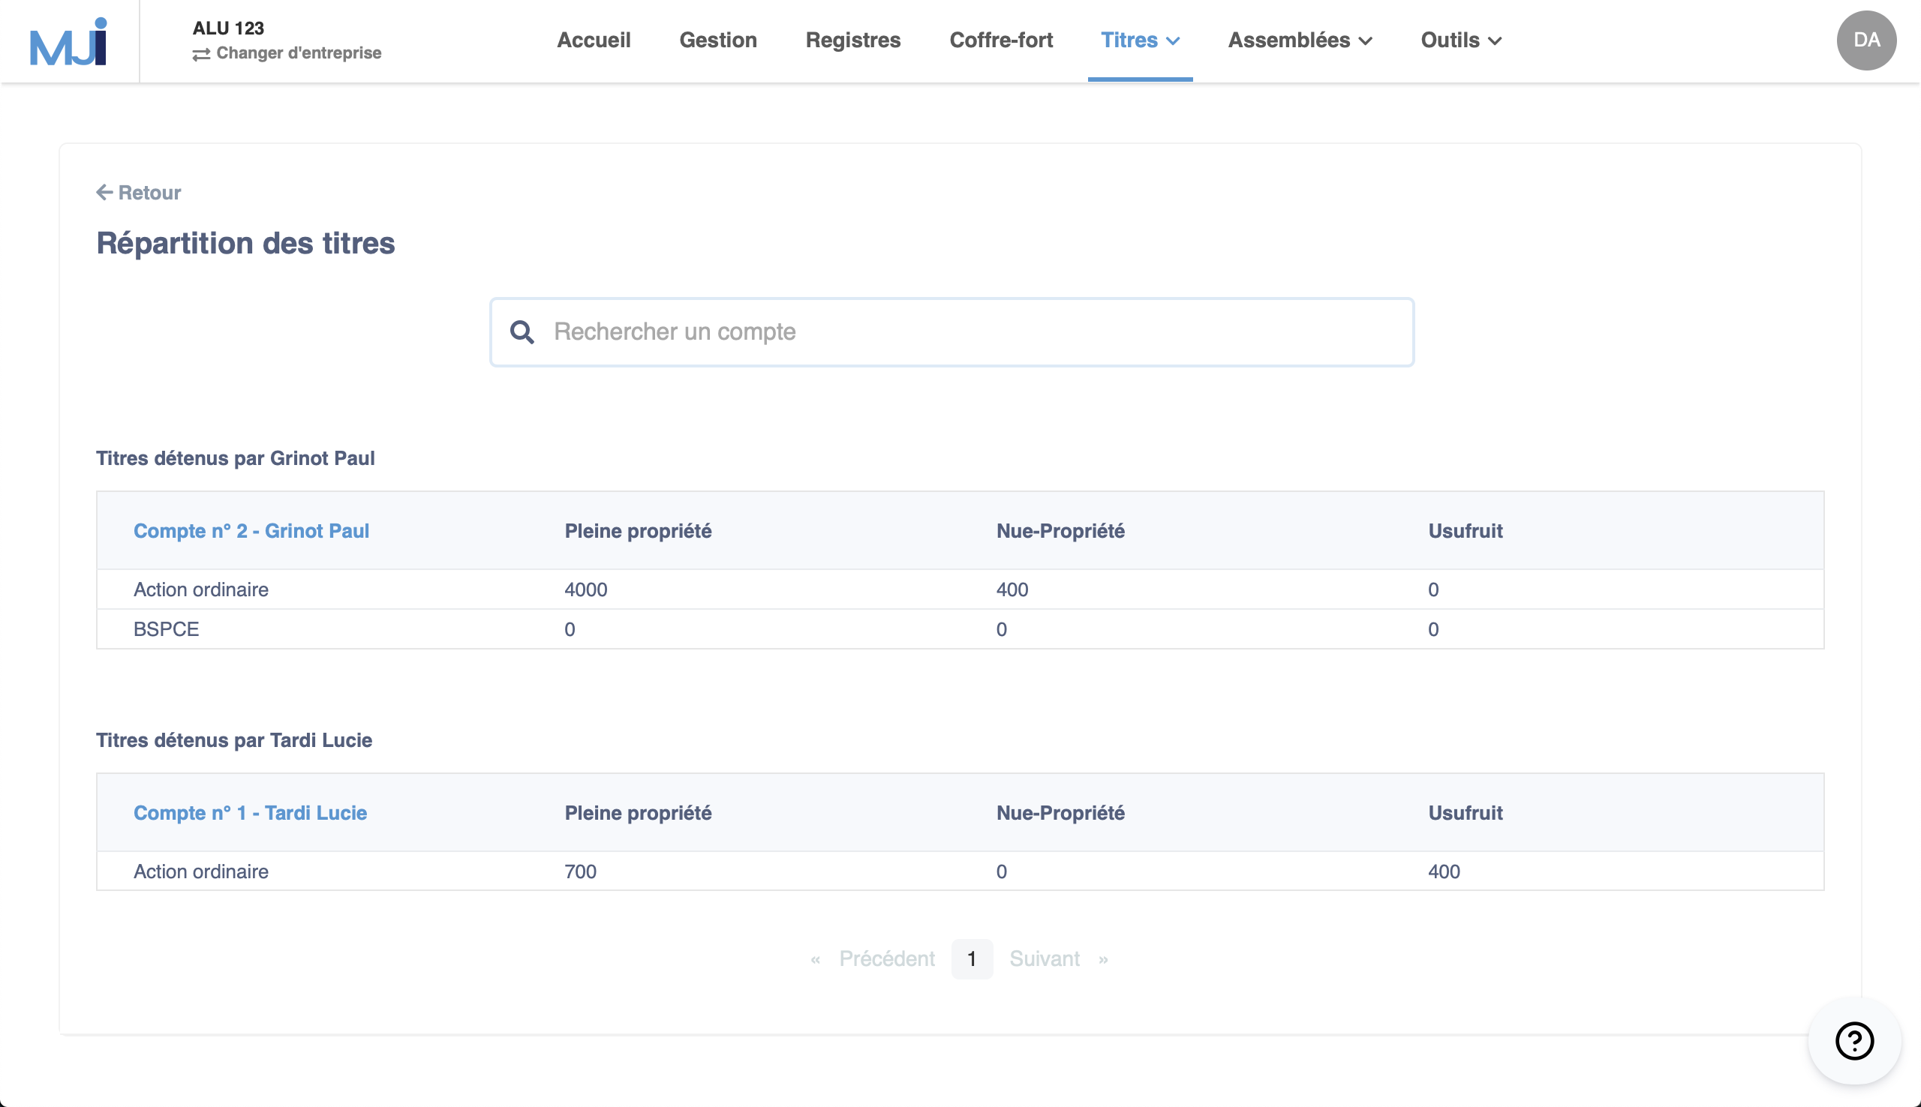Select page 1 in pagination
The width and height of the screenshot is (1921, 1107).
(x=972, y=958)
